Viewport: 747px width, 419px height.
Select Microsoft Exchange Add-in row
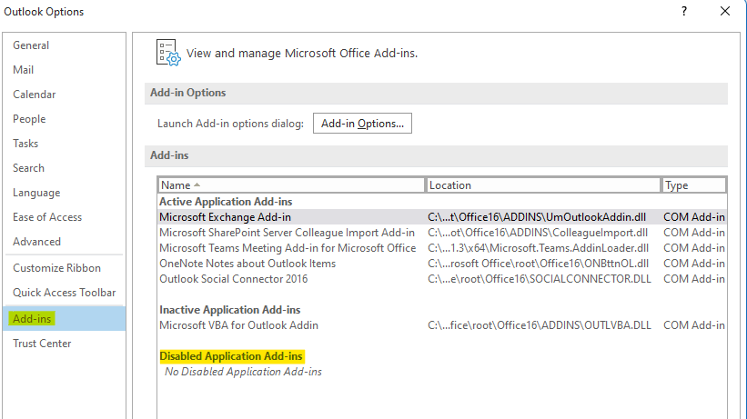coord(441,217)
